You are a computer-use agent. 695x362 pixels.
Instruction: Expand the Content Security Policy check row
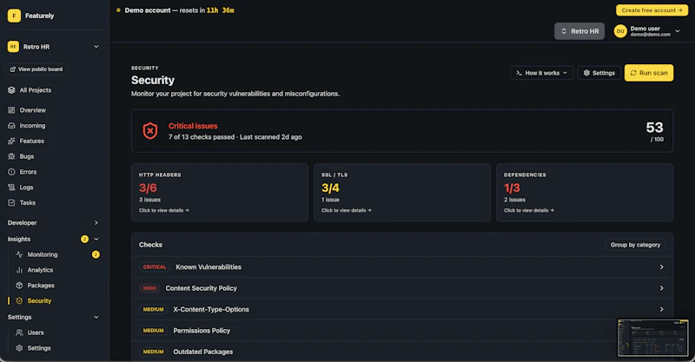[402, 288]
